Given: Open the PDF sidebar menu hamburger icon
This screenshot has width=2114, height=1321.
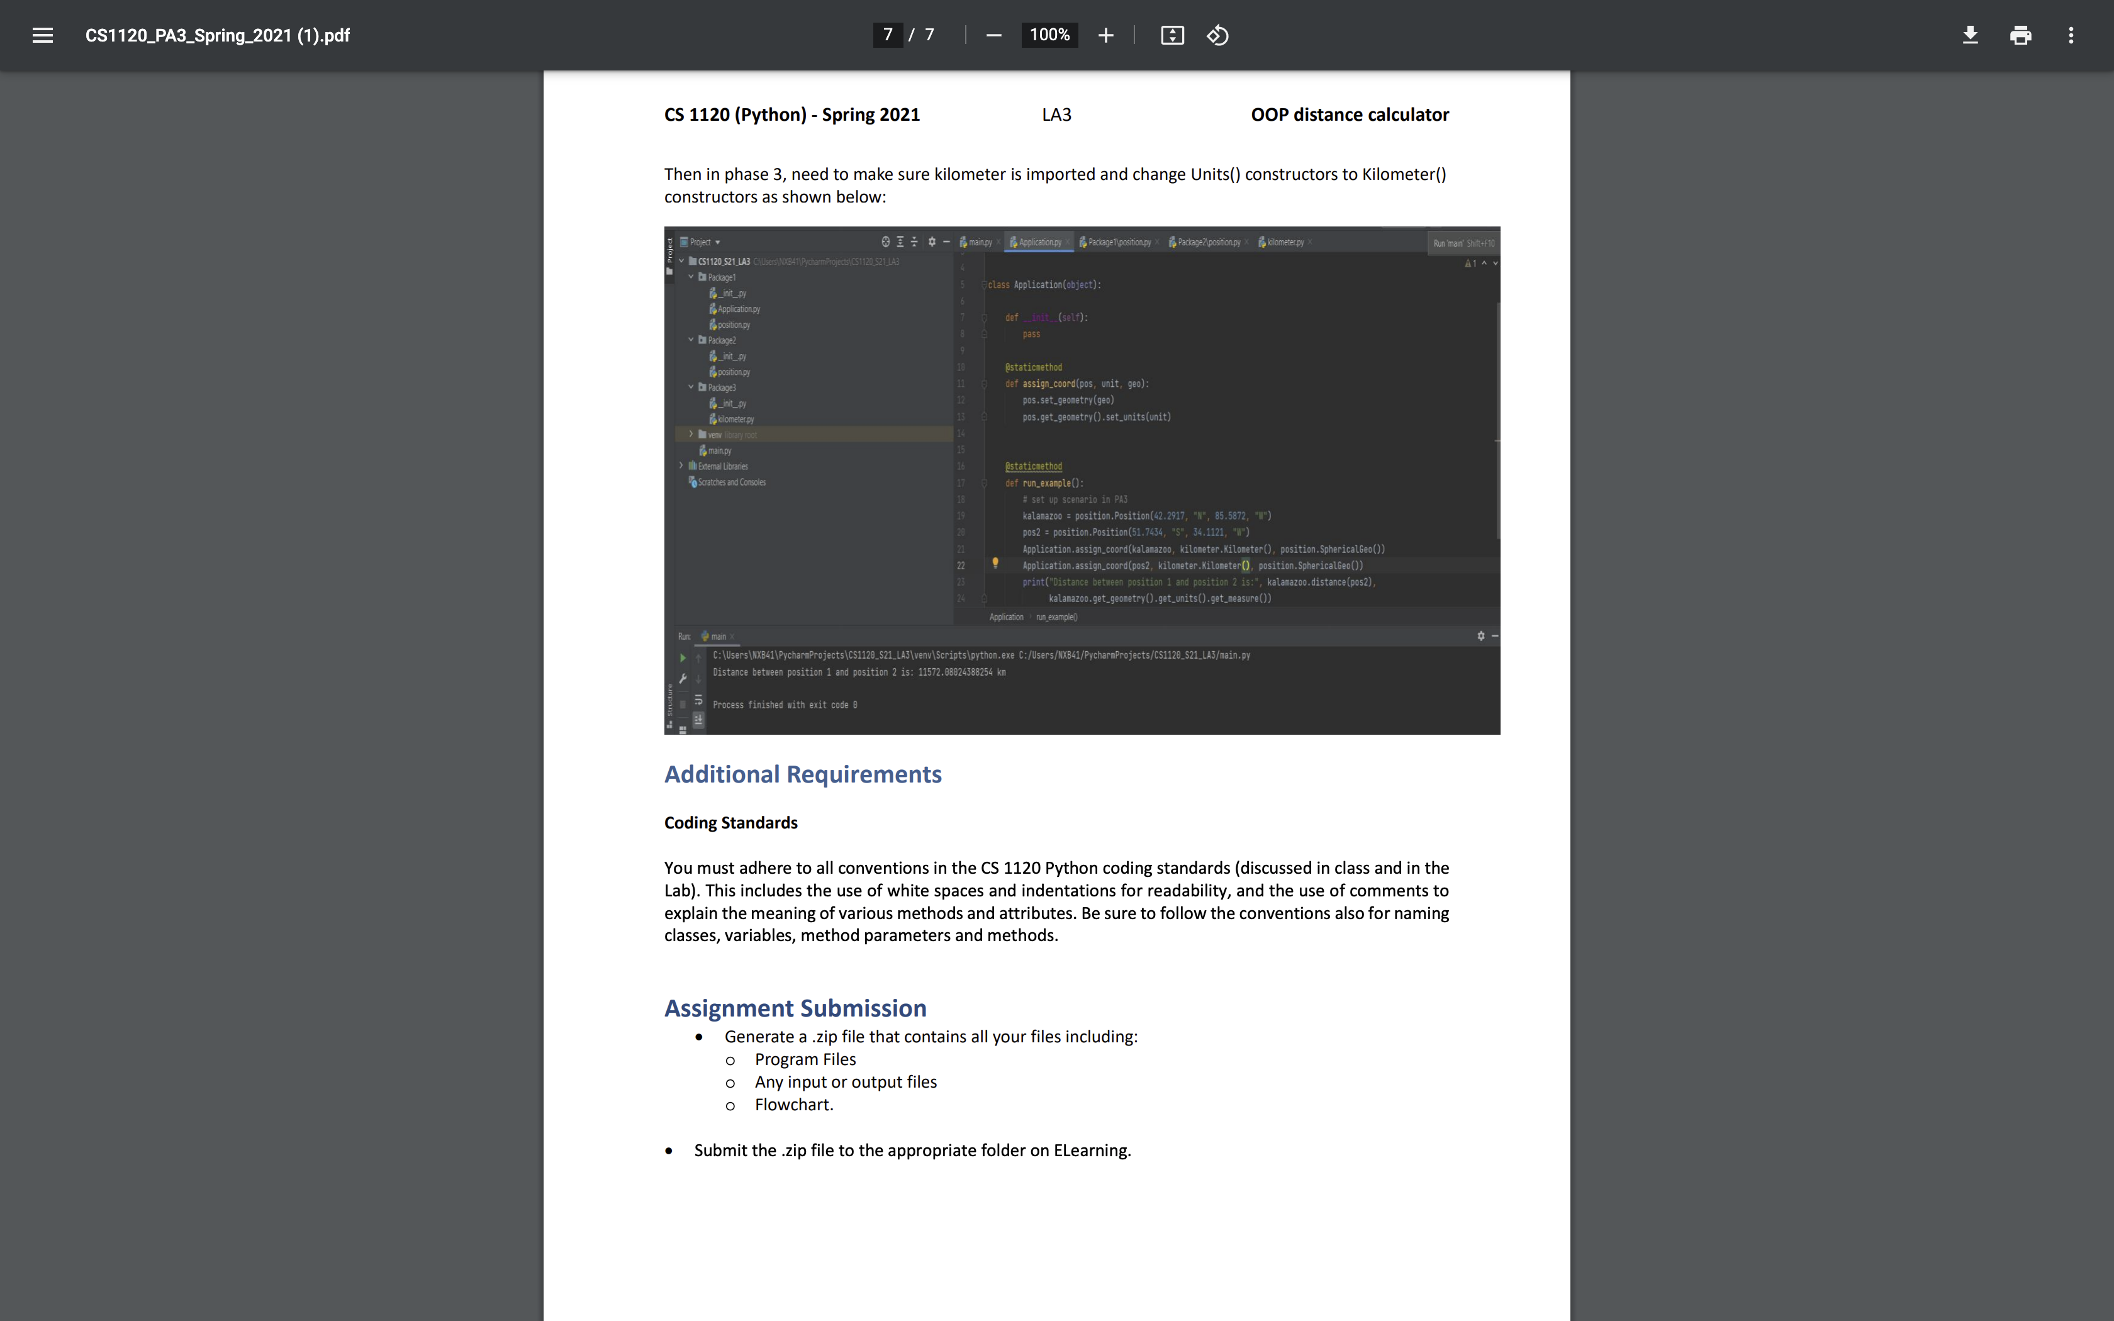Looking at the screenshot, I should tap(42, 35).
